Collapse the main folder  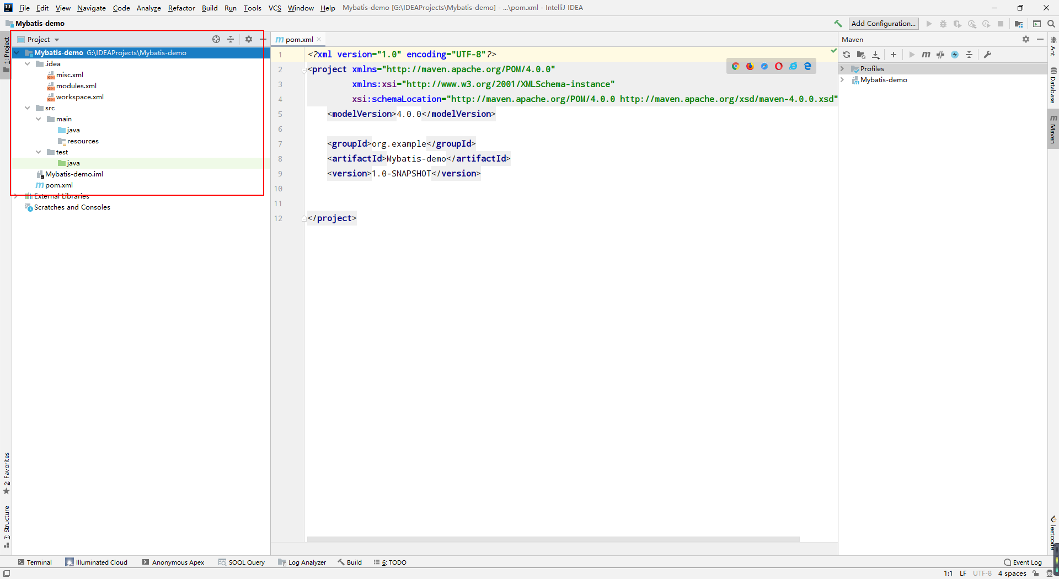click(x=38, y=119)
